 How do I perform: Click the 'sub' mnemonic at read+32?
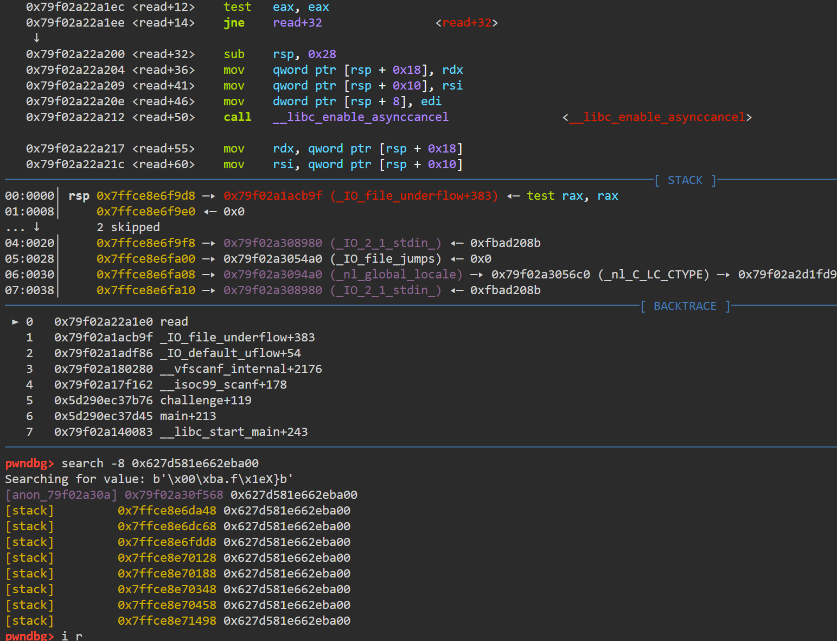234,54
